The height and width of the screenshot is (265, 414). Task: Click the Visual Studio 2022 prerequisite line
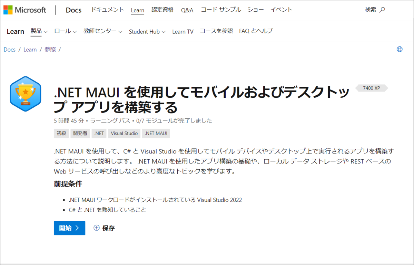[155, 200]
